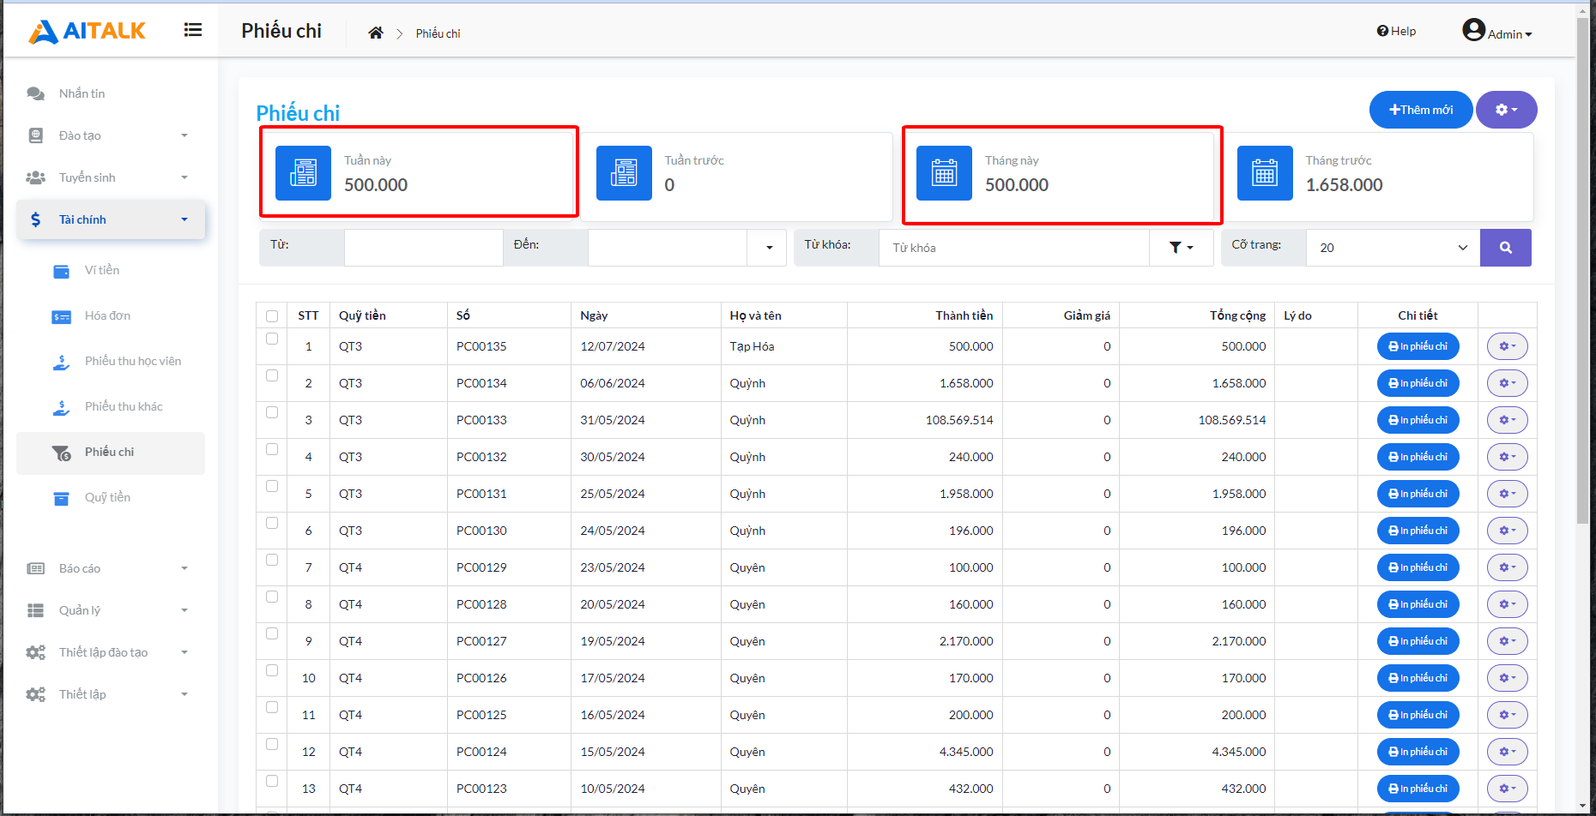Open the filter funnel options

click(1182, 248)
